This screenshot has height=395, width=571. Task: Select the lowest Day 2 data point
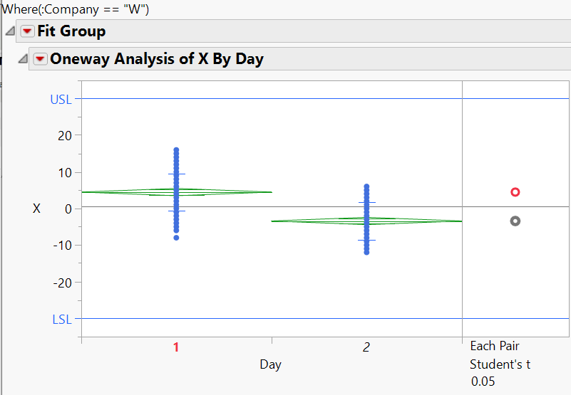(x=366, y=252)
